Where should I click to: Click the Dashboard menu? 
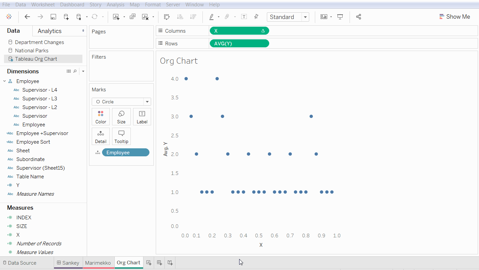[x=72, y=4]
